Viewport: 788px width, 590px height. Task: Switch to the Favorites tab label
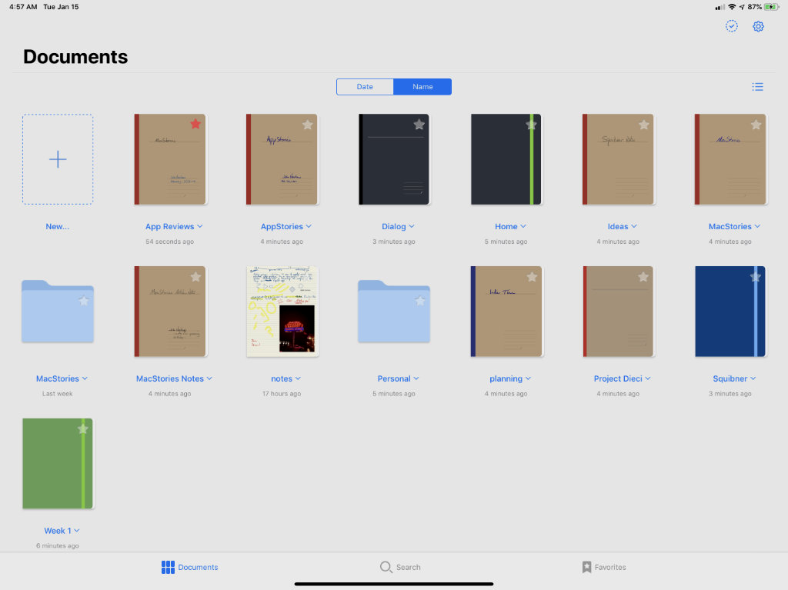point(610,567)
